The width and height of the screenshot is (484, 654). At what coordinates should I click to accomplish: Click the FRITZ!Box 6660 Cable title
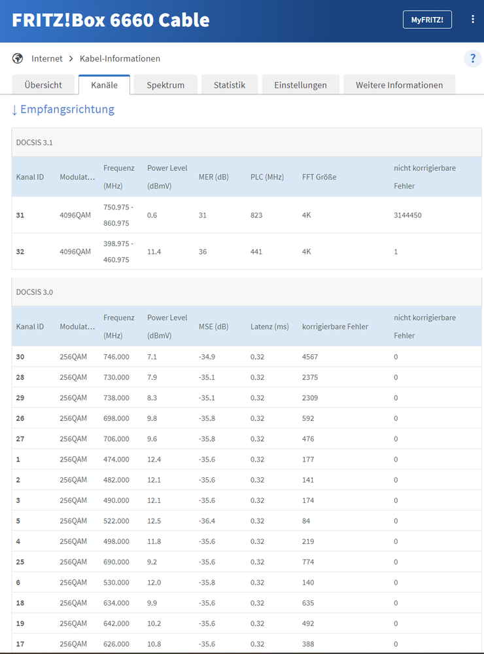(111, 20)
